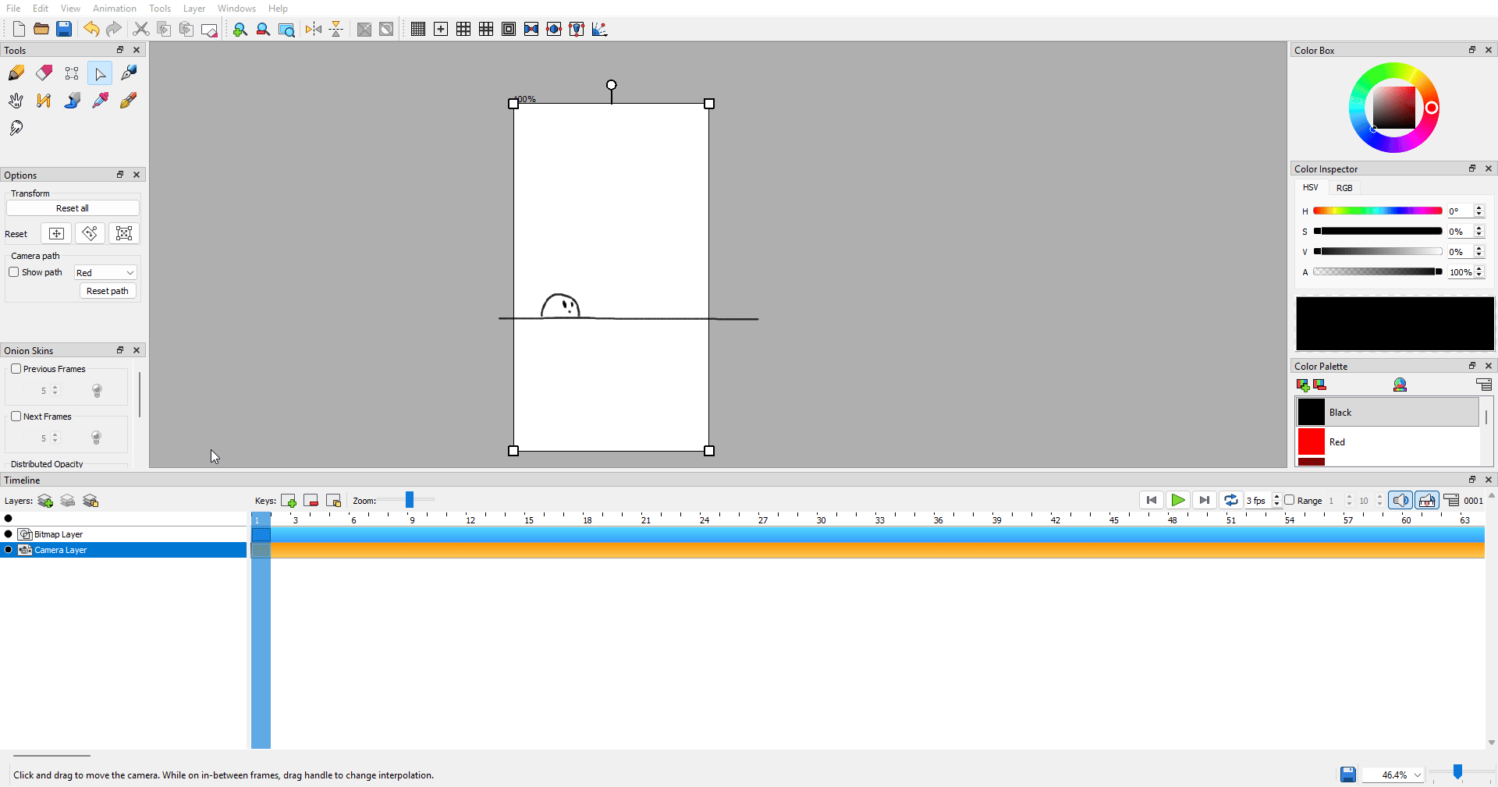
Task: Open the timeline options menu icon
Action: (x=1451, y=501)
